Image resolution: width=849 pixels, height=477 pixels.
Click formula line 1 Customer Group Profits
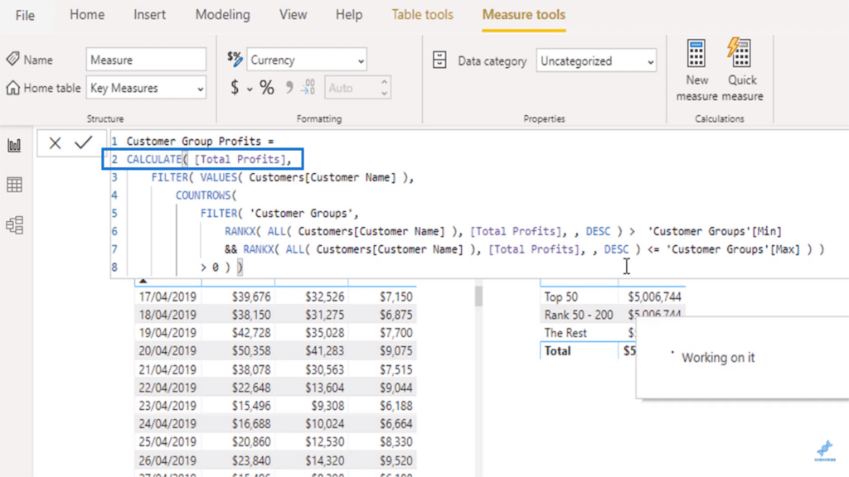click(201, 141)
